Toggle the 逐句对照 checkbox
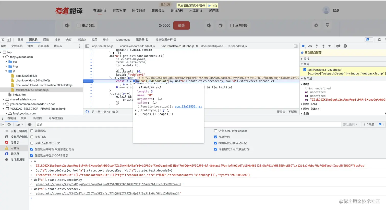 232,25
